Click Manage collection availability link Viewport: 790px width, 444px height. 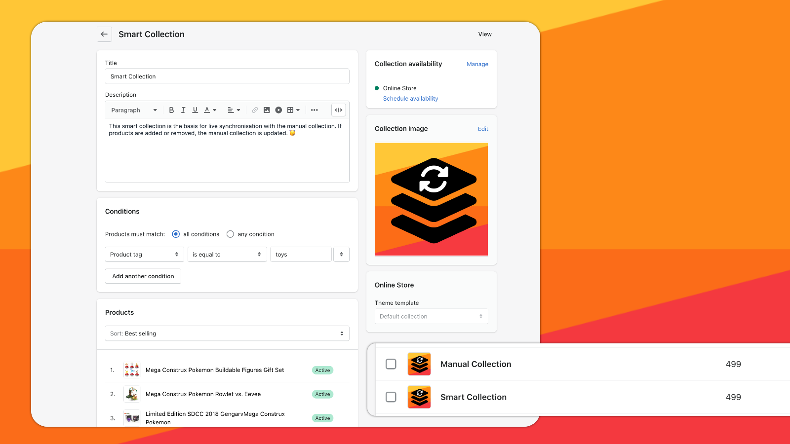click(477, 64)
